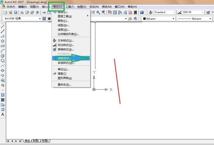The height and width of the screenshot is (145, 214).
Task: Click the Workspace Settings gear icon
Action: point(44,19)
